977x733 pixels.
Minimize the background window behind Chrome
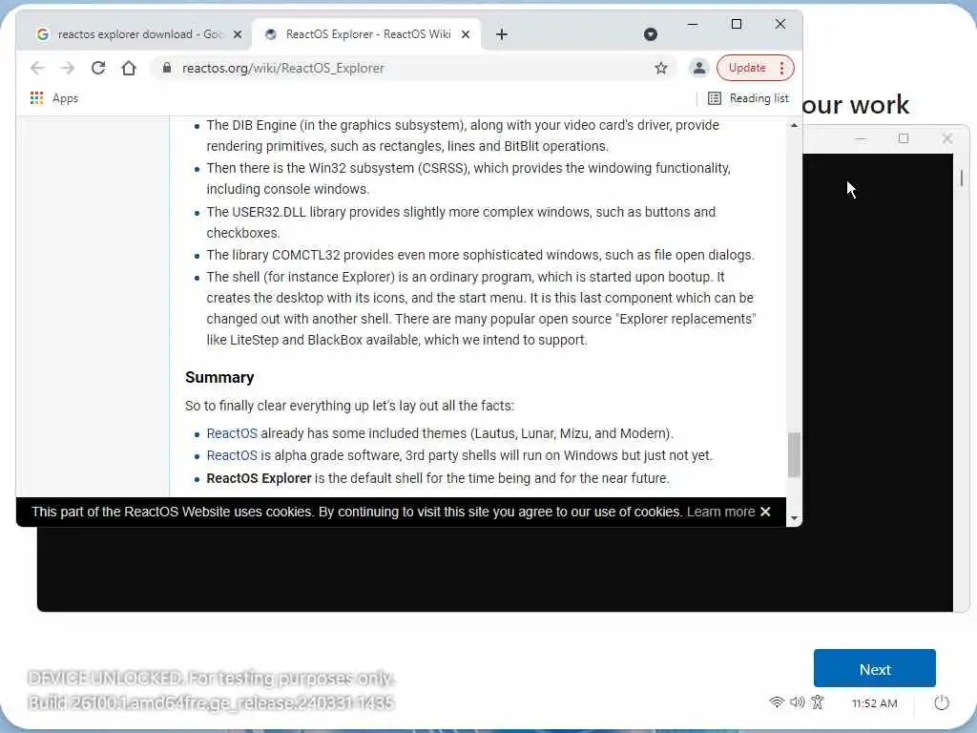coord(861,138)
